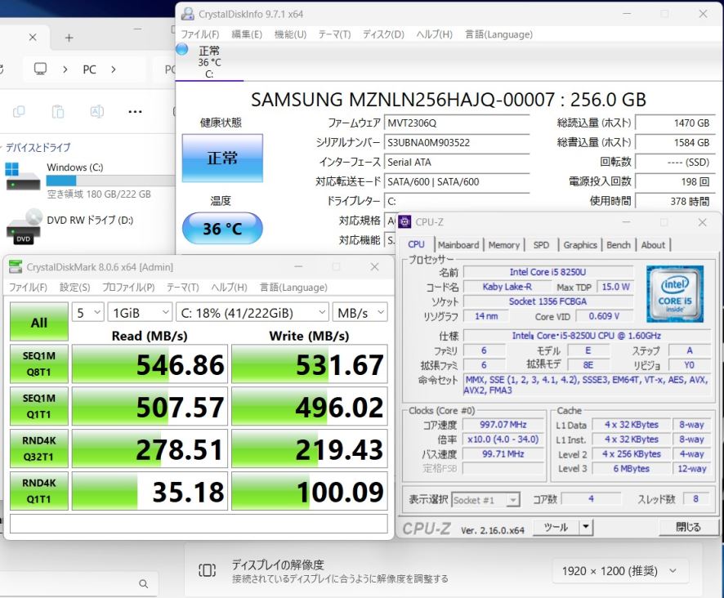
Task: Click the firmware field showing MVT2306Q
Action: click(x=457, y=123)
